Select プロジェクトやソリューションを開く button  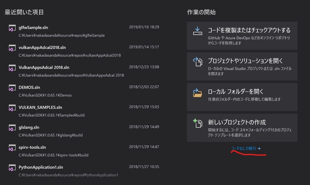(242, 66)
